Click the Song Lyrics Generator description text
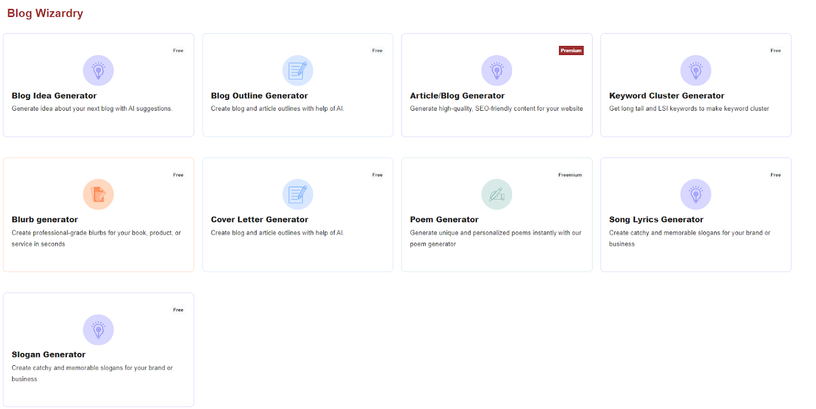The height and width of the screenshot is (409, 816). (690, 238)
